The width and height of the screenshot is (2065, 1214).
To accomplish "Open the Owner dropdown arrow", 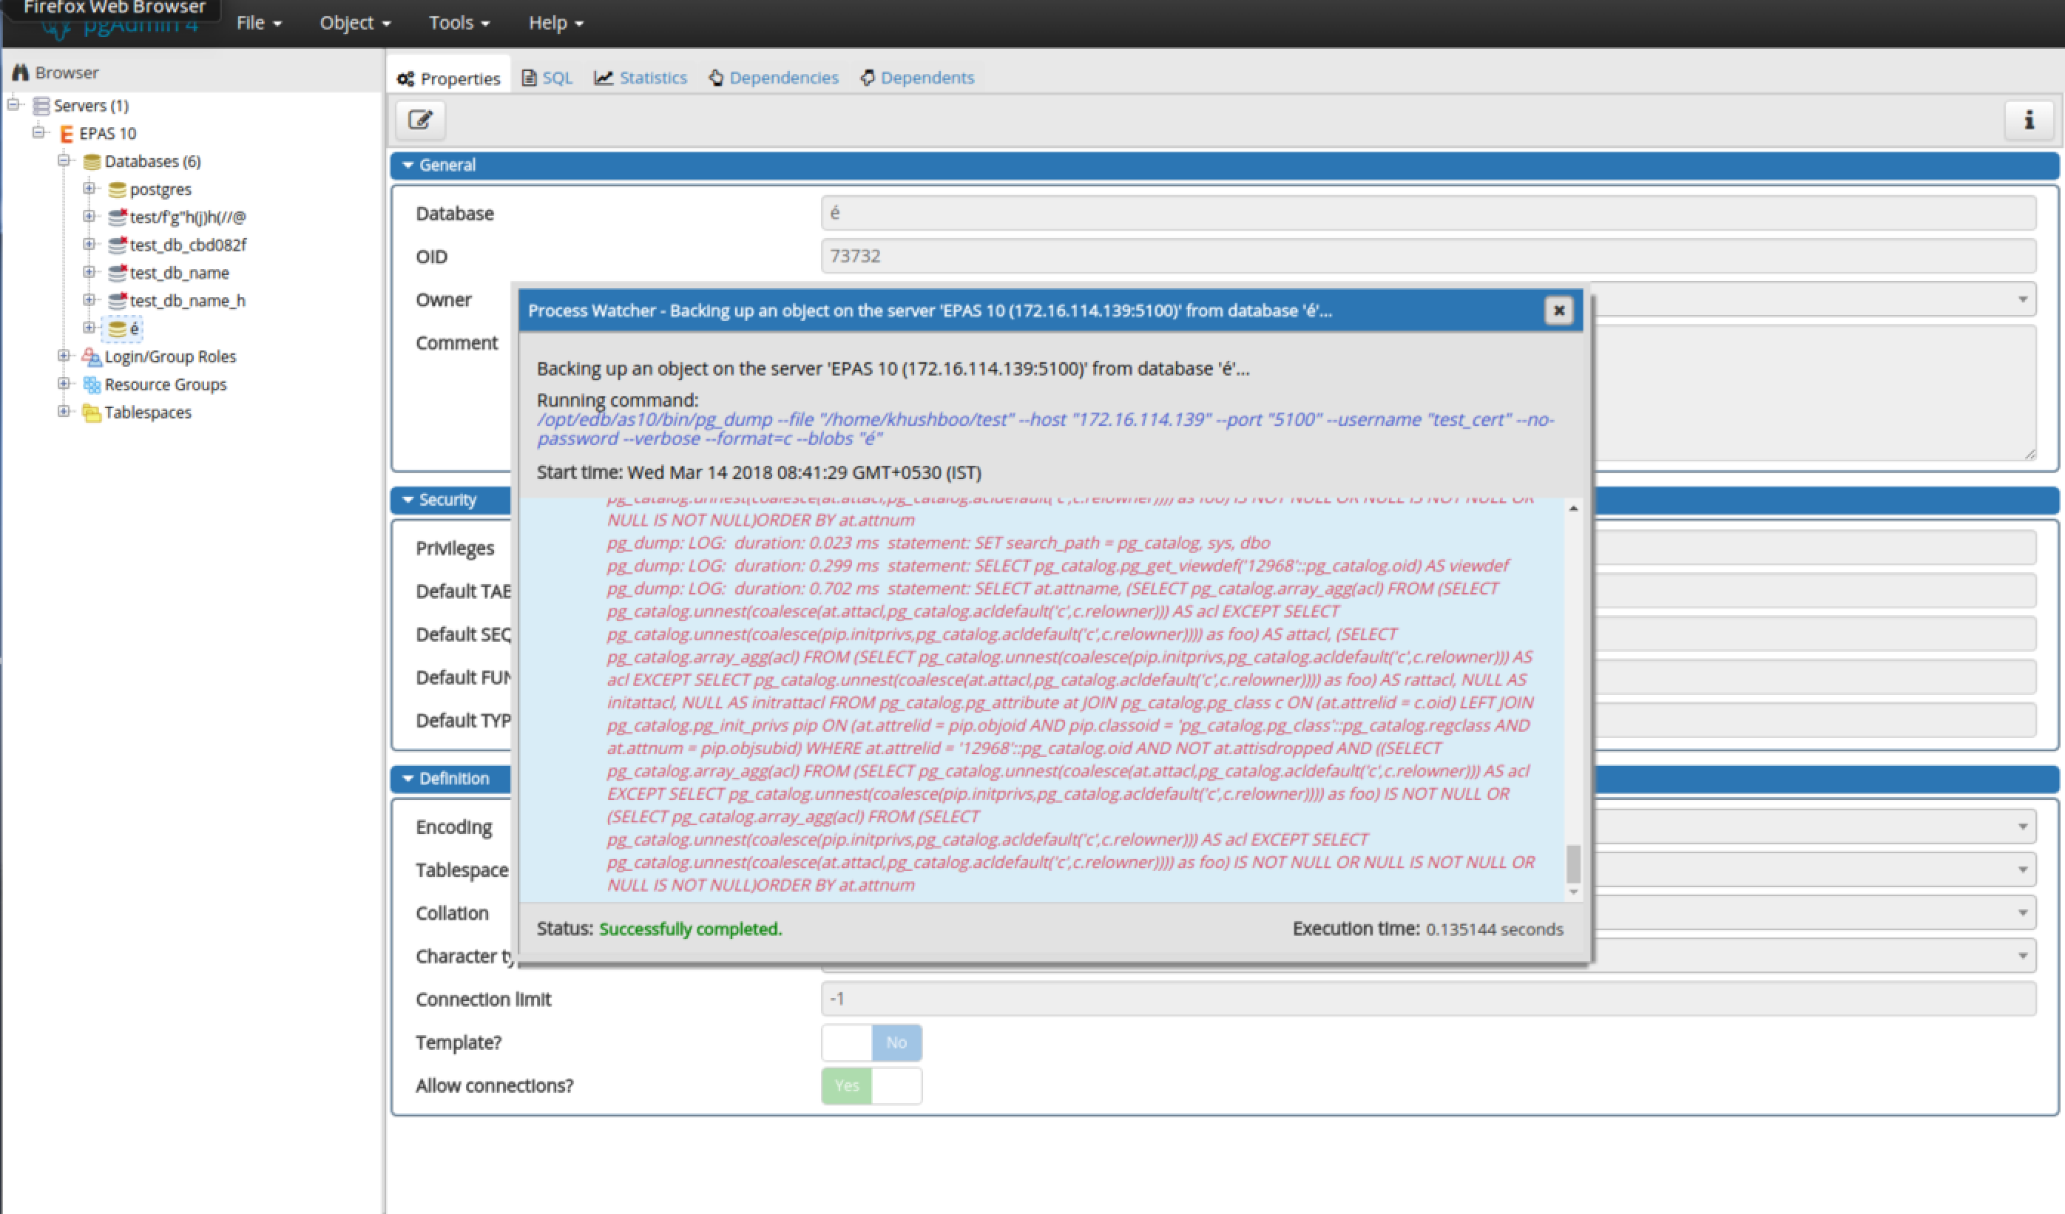I will click(x=2021, y=300).
